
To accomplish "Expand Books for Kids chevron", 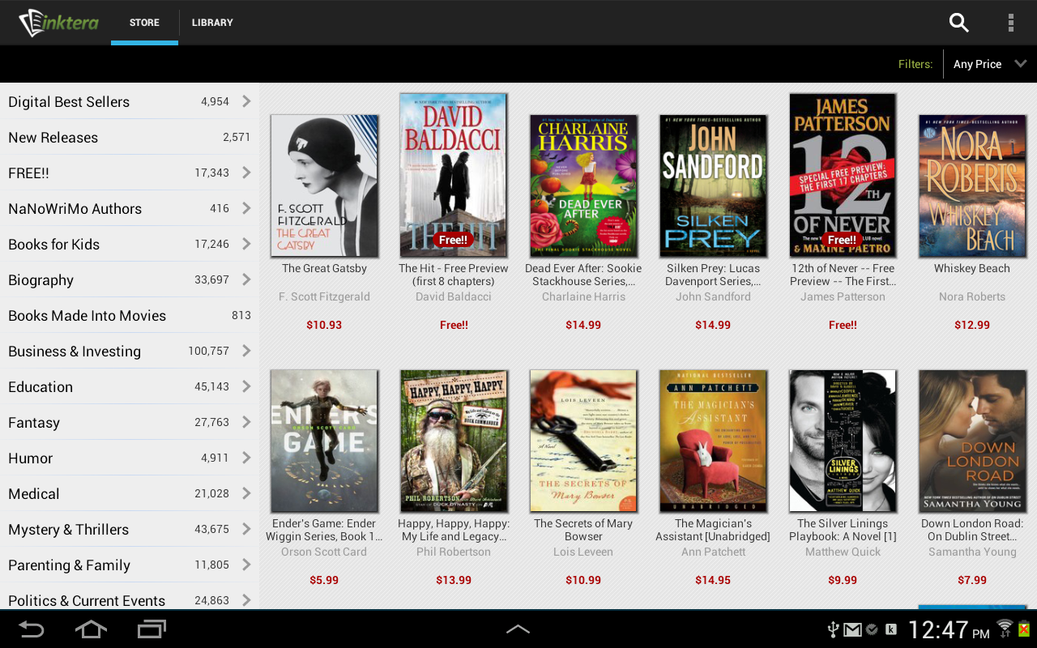I will 246,244.
